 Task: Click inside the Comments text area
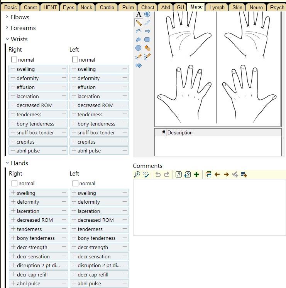[209, 207]
